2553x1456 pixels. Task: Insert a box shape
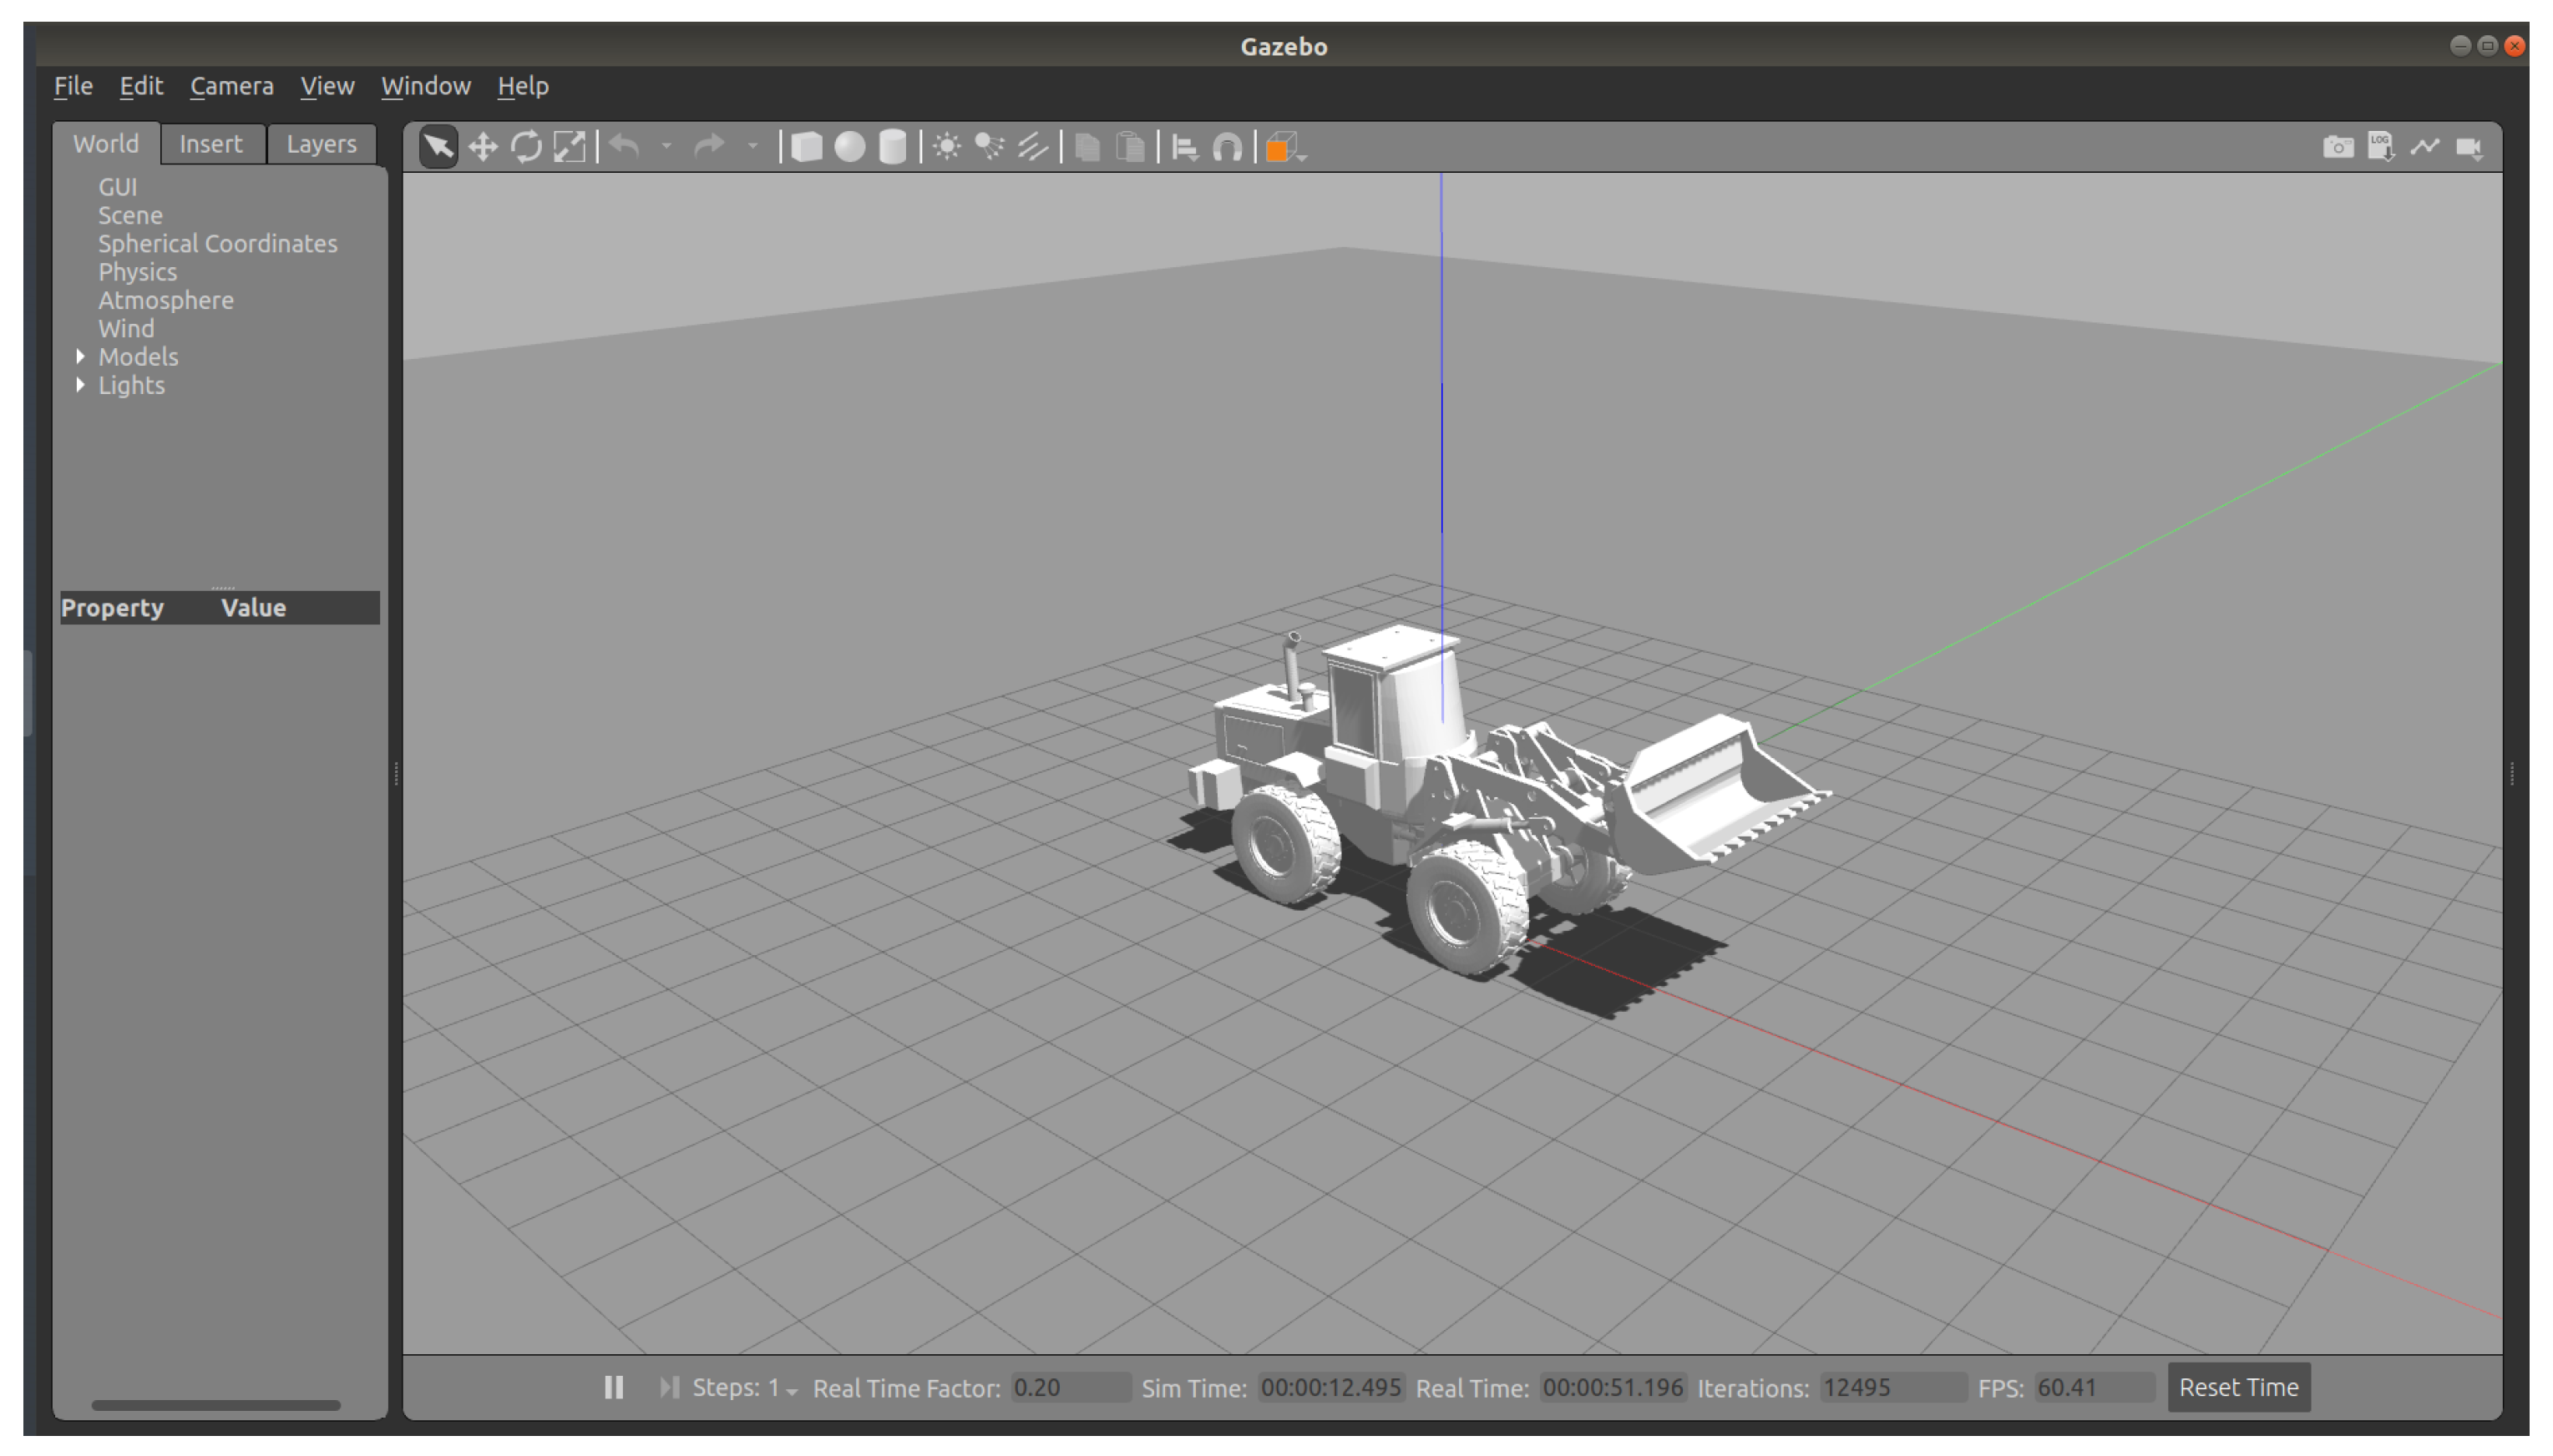[x=806, y=148]
